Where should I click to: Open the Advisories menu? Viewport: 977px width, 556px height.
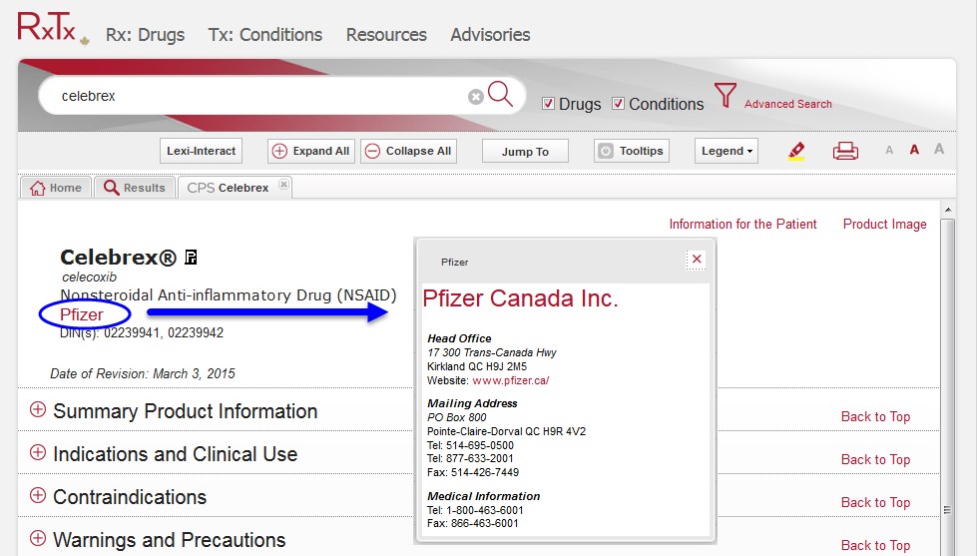[x=490, y=35]
